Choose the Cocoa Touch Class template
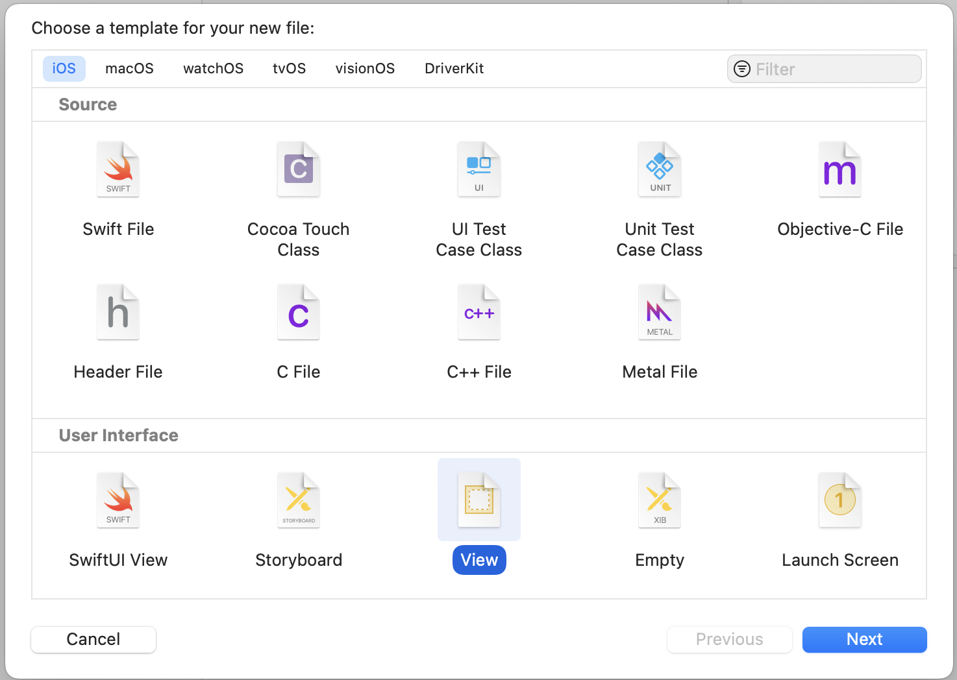Image resolution: width=957 pixels, height=680 pixels. [x=299, y=170]
